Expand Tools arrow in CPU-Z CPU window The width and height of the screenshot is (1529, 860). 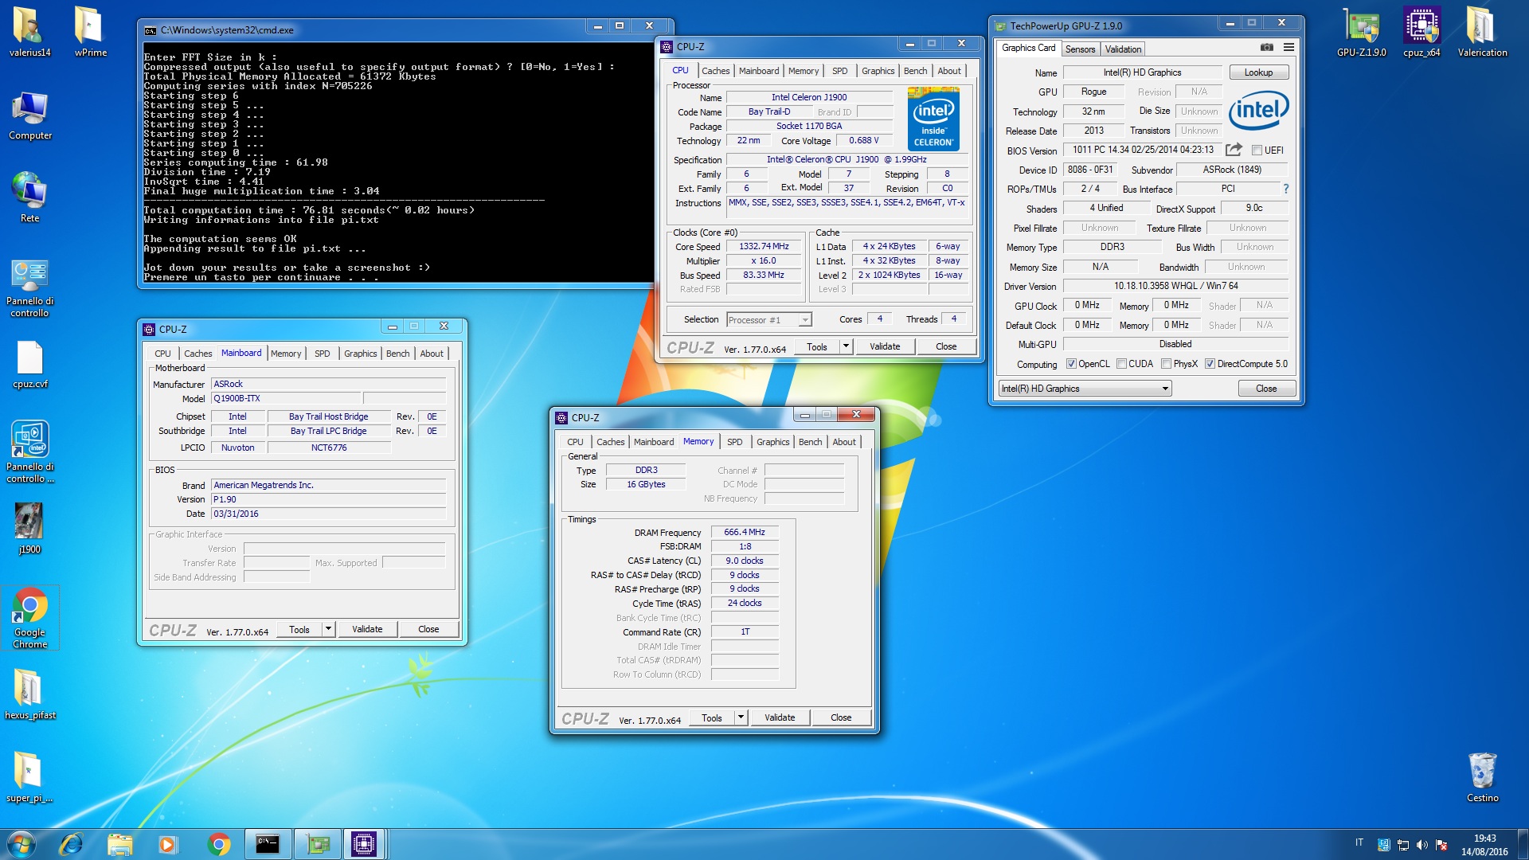(846, 346)
